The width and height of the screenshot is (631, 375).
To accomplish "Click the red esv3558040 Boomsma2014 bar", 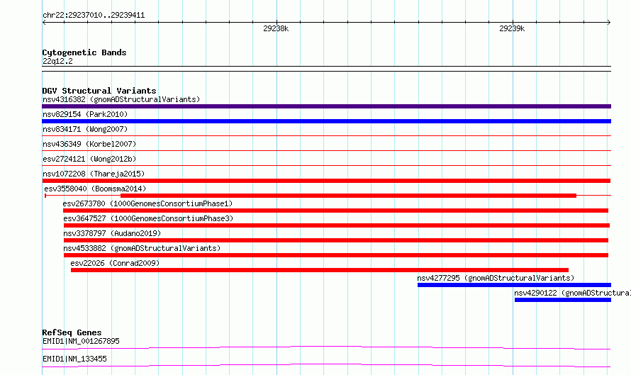I will point(349,196).
